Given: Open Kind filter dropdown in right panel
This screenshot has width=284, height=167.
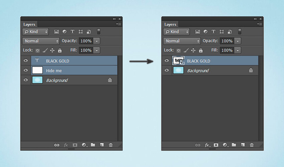Looking at the screenshot, I should [x=177, y=32].
